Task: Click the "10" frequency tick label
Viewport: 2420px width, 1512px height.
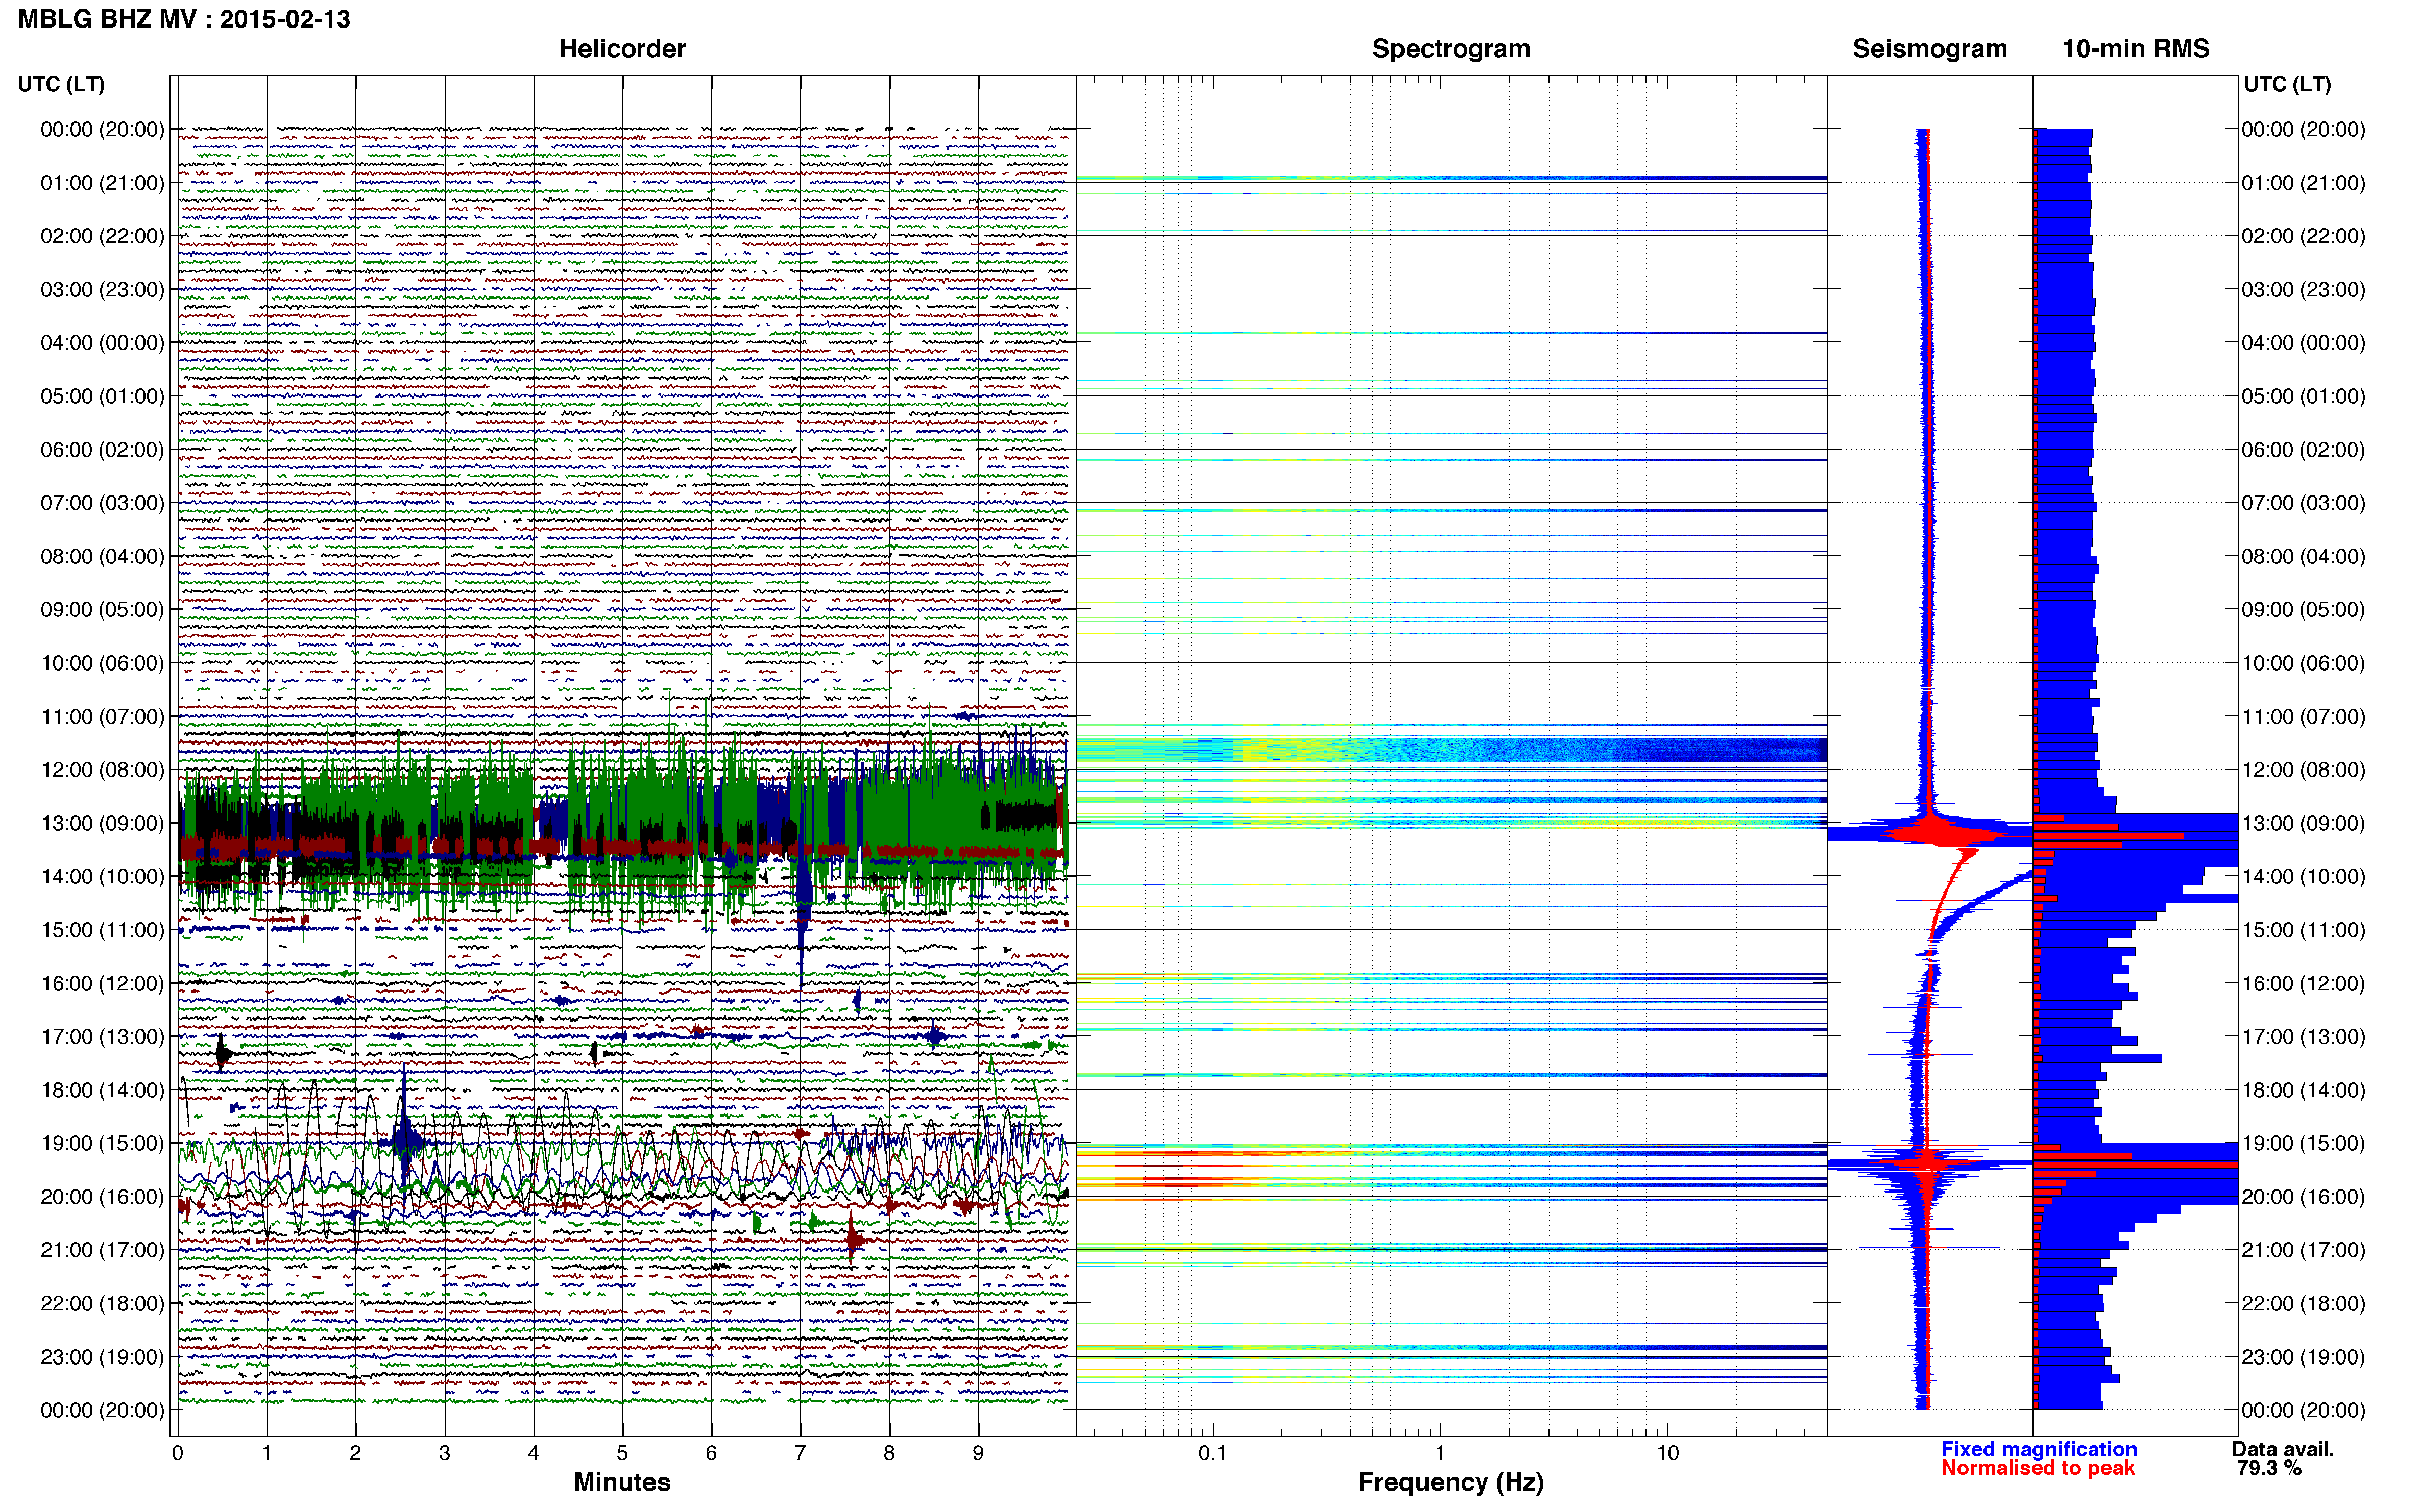Action: tap(1667, 1453)
